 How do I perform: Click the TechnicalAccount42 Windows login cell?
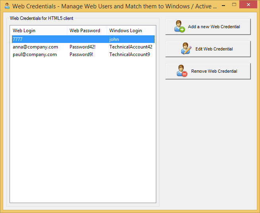pyautogui.click(x=131, y=47)
